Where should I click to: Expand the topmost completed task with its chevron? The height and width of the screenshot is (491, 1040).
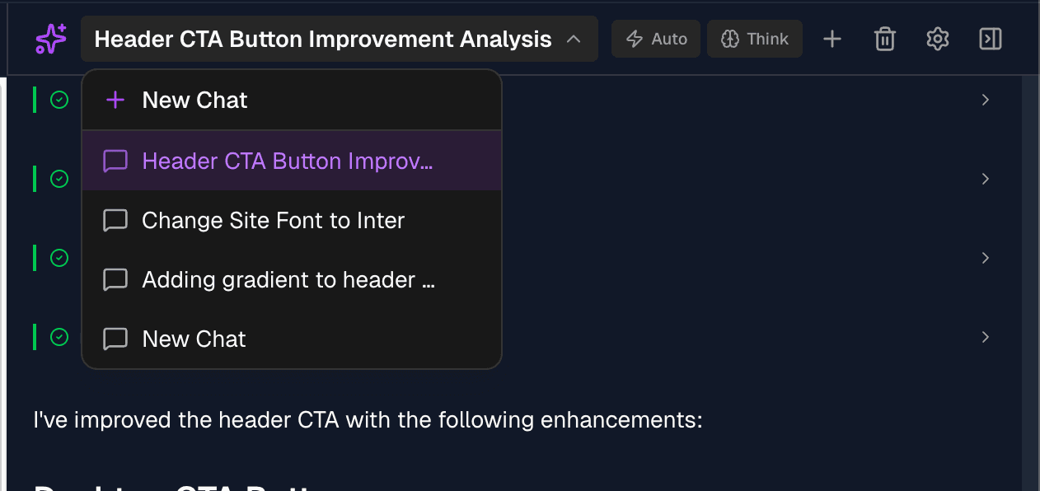pos(986,100)
